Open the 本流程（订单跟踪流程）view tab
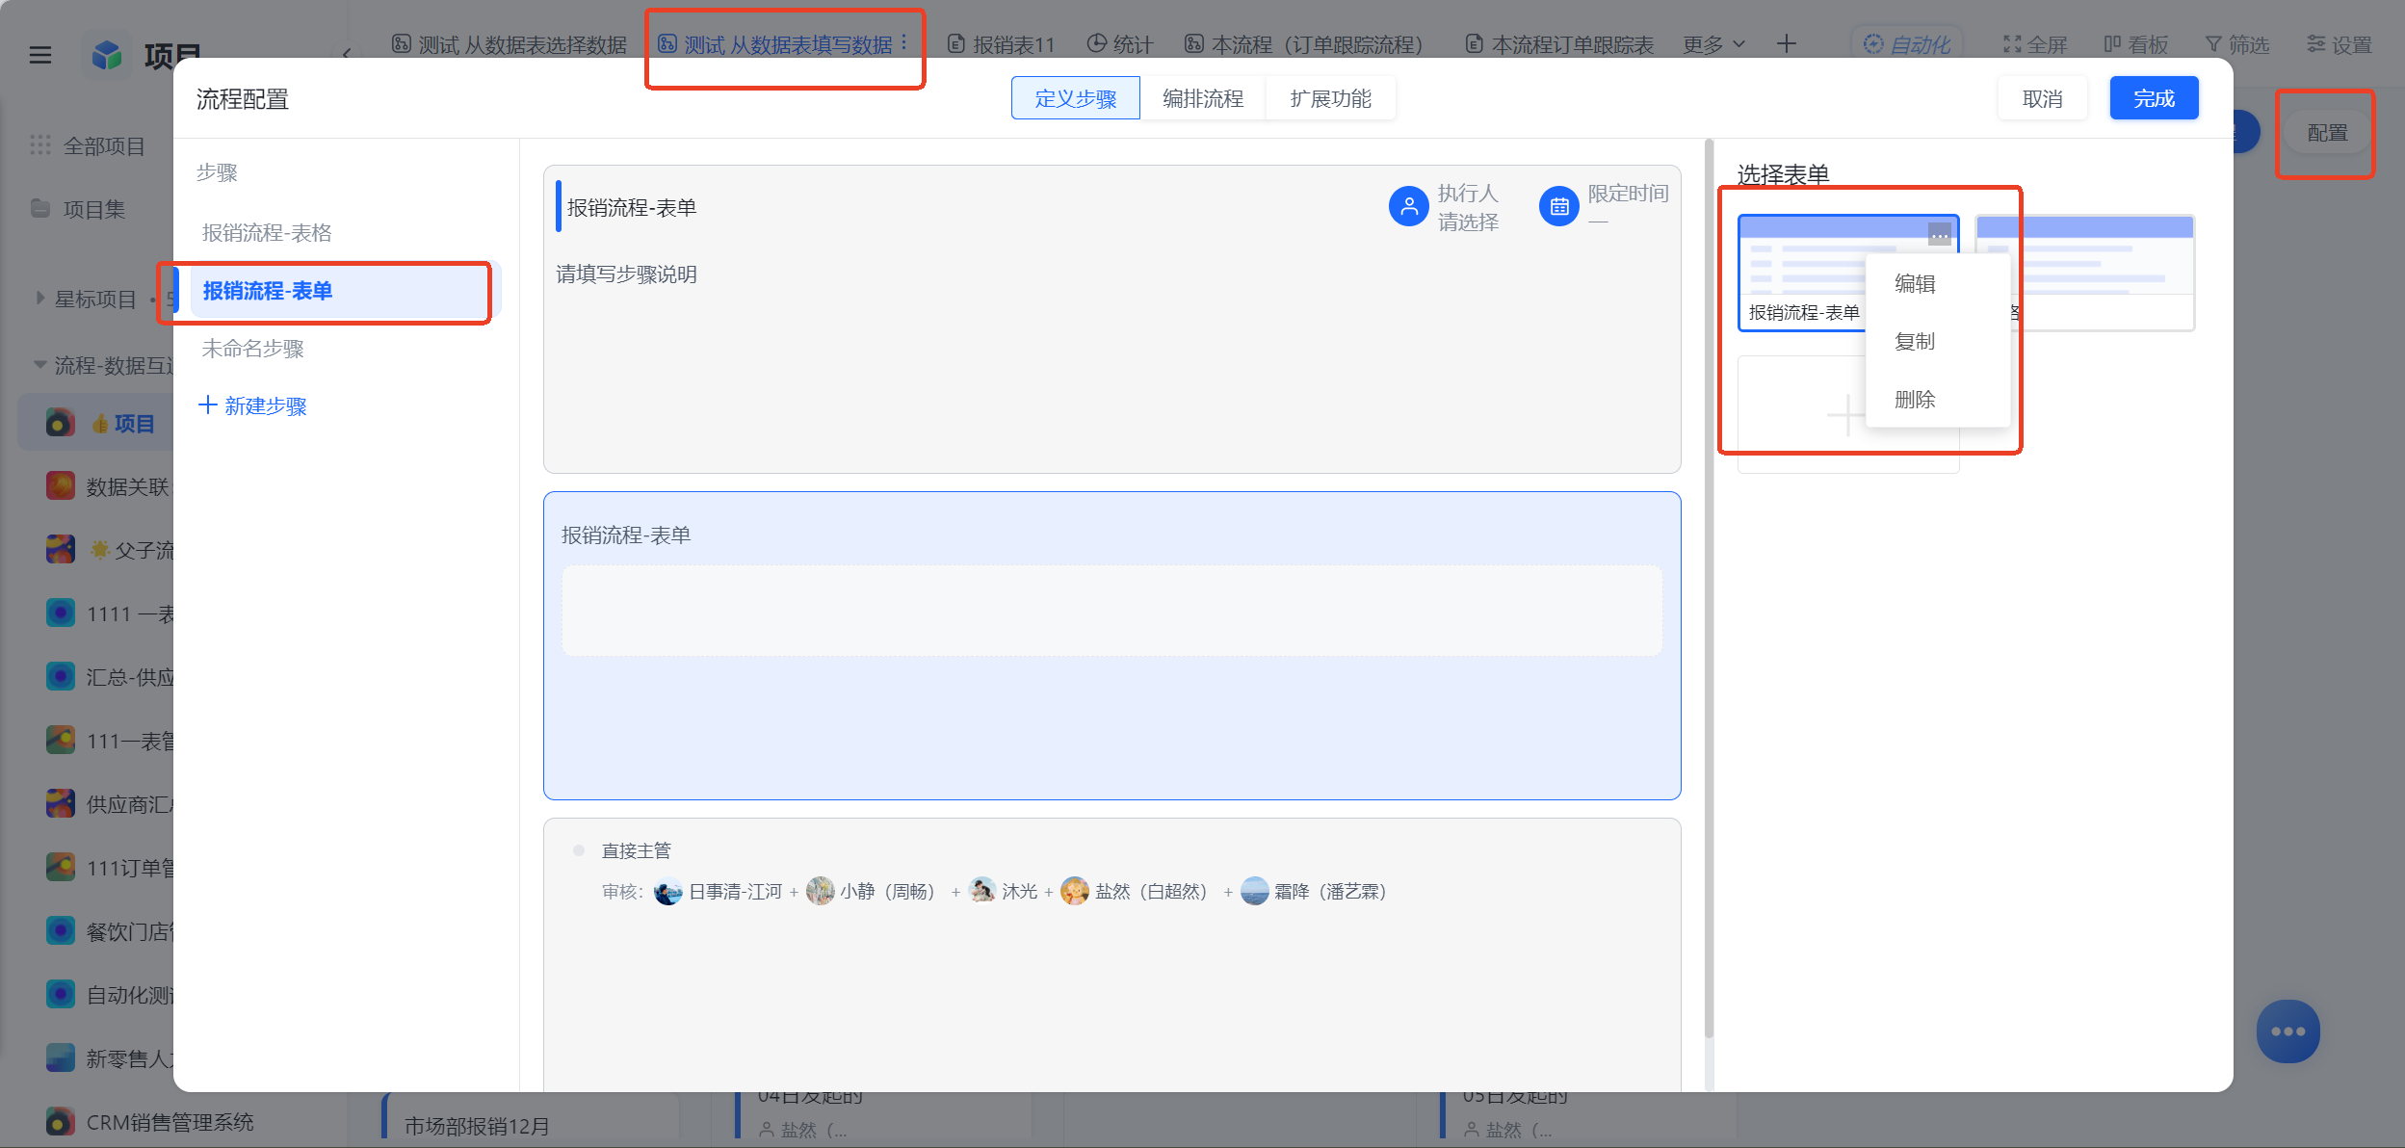This screenshot has height=1148, width=2405. pos(1304,44)
